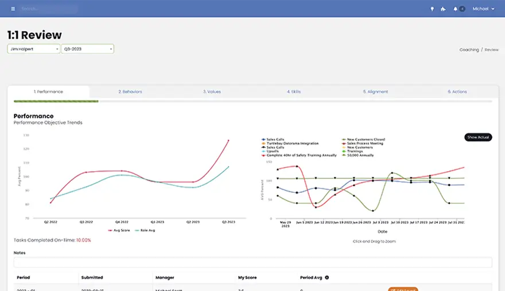Viewport: 505px width, 291px height.
Task: Click into the Notes text field
Action: [x=252, y=262]
